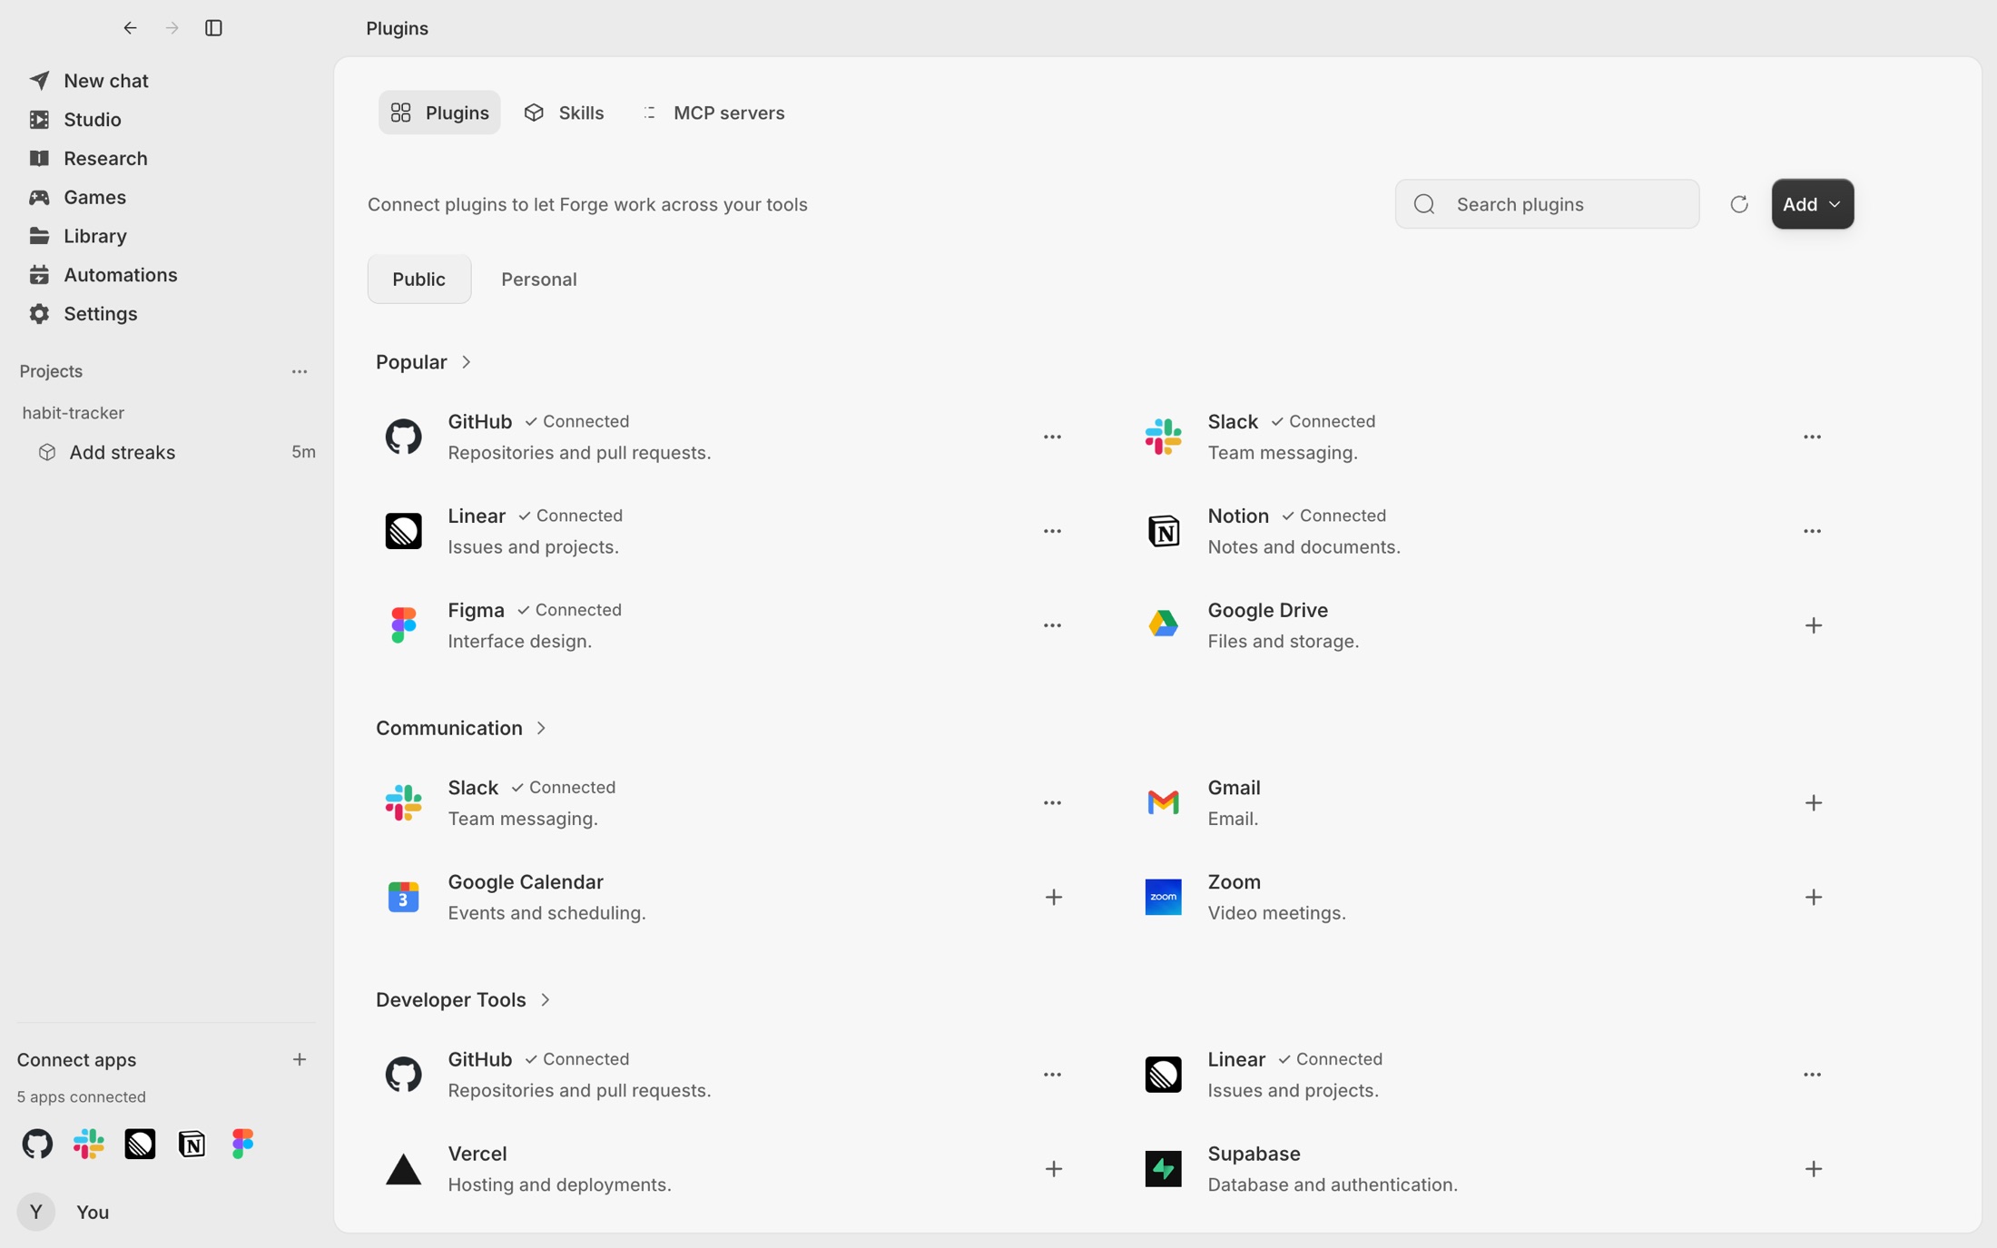Screen dimensions: 1997x1248
Task: Expand the Communication category
Action: 461,728
